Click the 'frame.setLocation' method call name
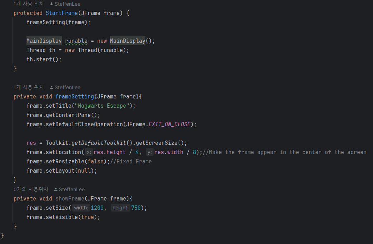Screen dimensions: 373x244 click(x=54, y=152)
